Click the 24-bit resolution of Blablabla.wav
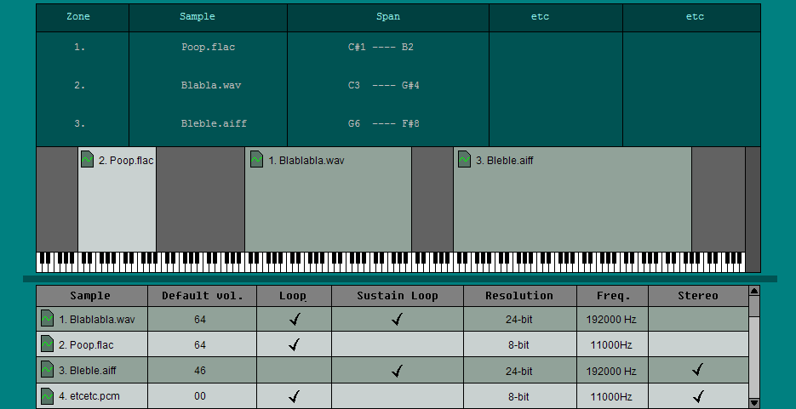Viewport: 796px width, 409px height. click(x=518, y=320)
